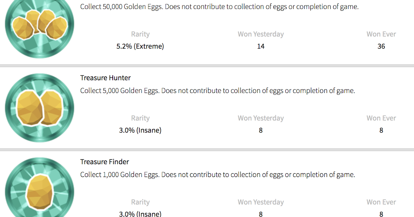
Task: Click the Won Ever label above 36
Action: 381,34
